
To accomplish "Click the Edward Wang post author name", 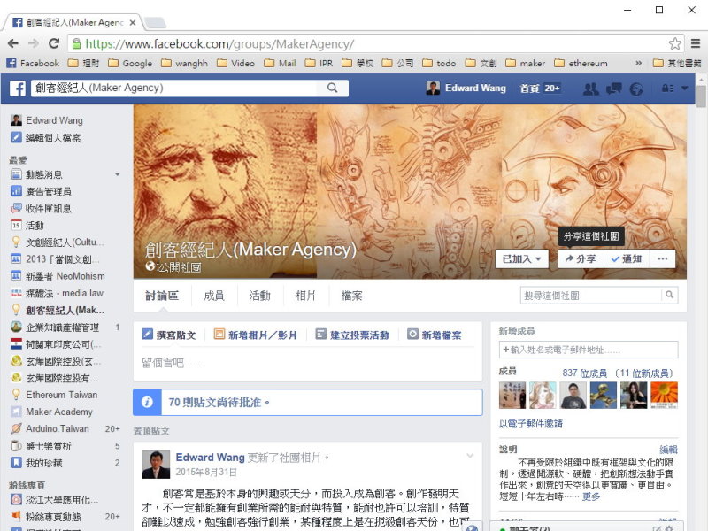I will click(x=210, y=457).
